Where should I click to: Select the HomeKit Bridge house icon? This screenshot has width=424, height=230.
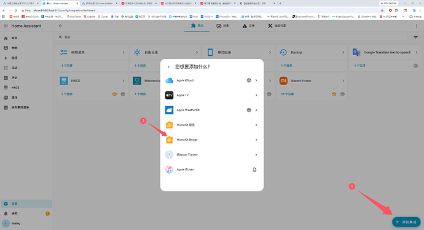click(x=169, y=140)
